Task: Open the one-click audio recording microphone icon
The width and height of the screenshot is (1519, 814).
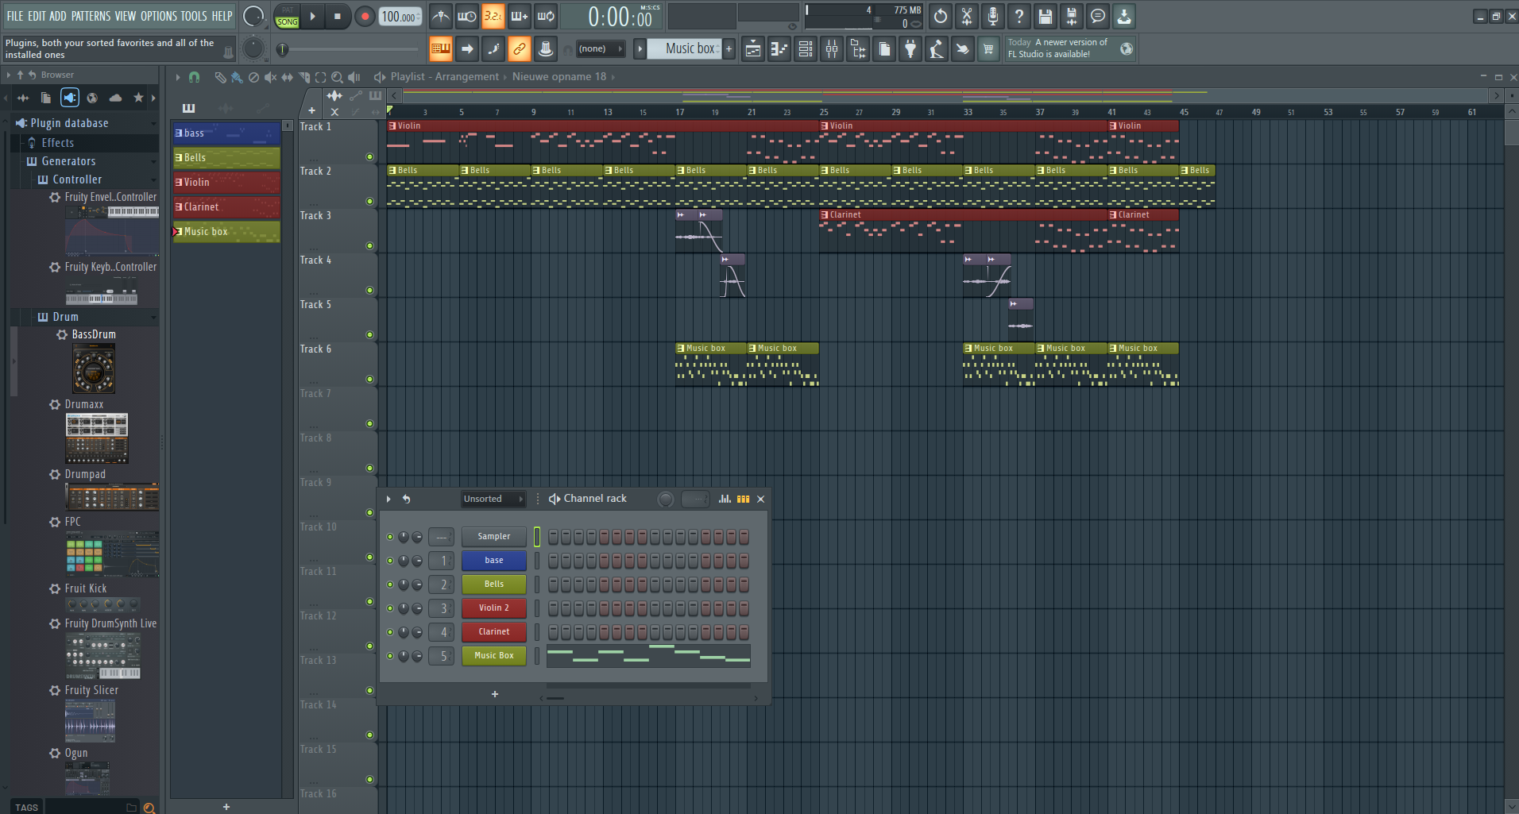Action: (993, 16)
